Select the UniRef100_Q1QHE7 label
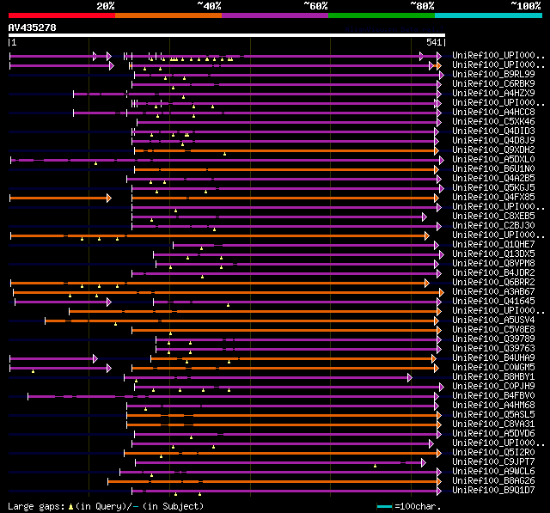The height and width of the screenshot is (513, 550). [x=493, y=245]
